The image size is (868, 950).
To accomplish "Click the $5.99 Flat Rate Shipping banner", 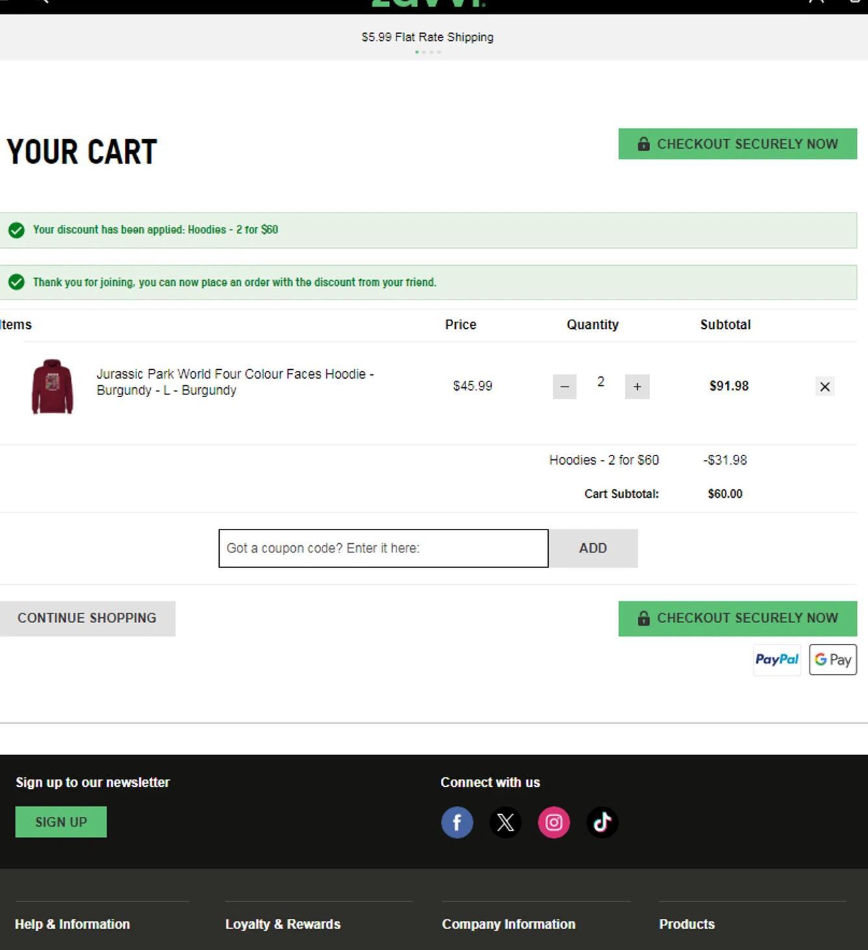I will pyautogui.click(x=427, y=37).
